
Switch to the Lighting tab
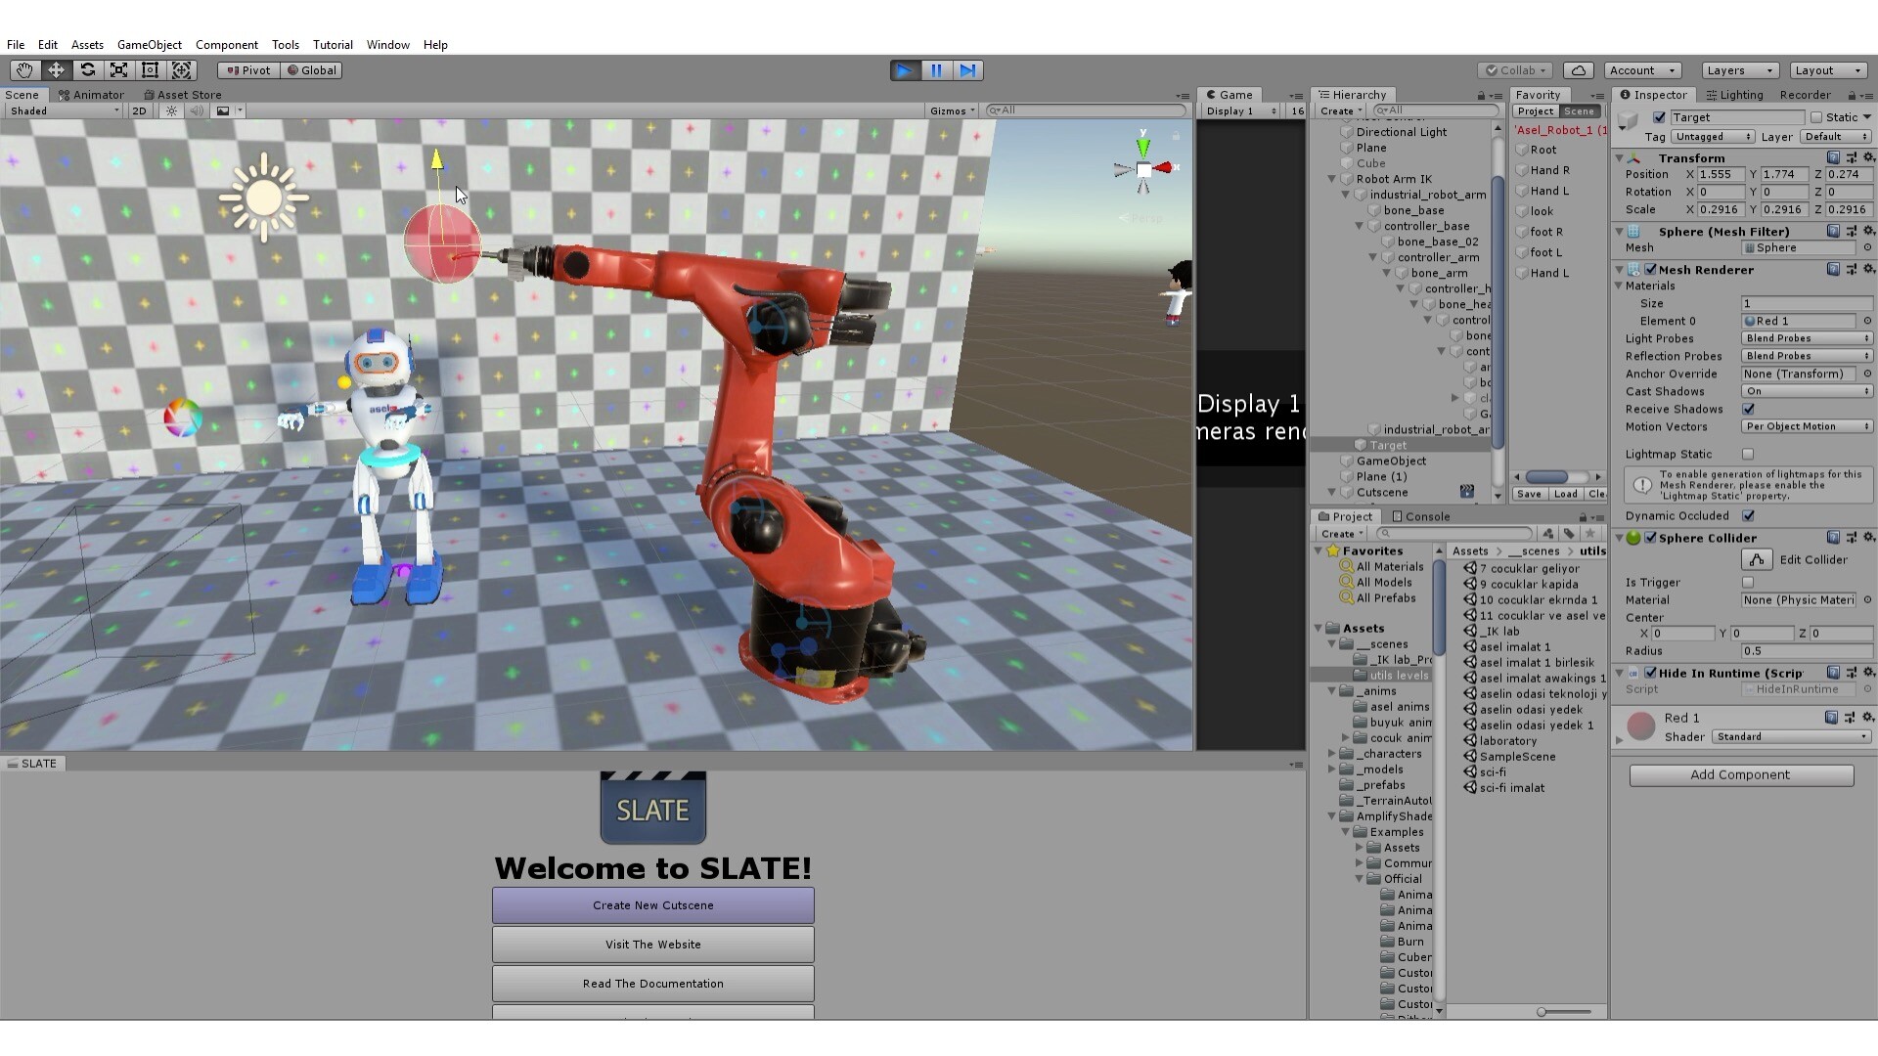(1734, 95)
